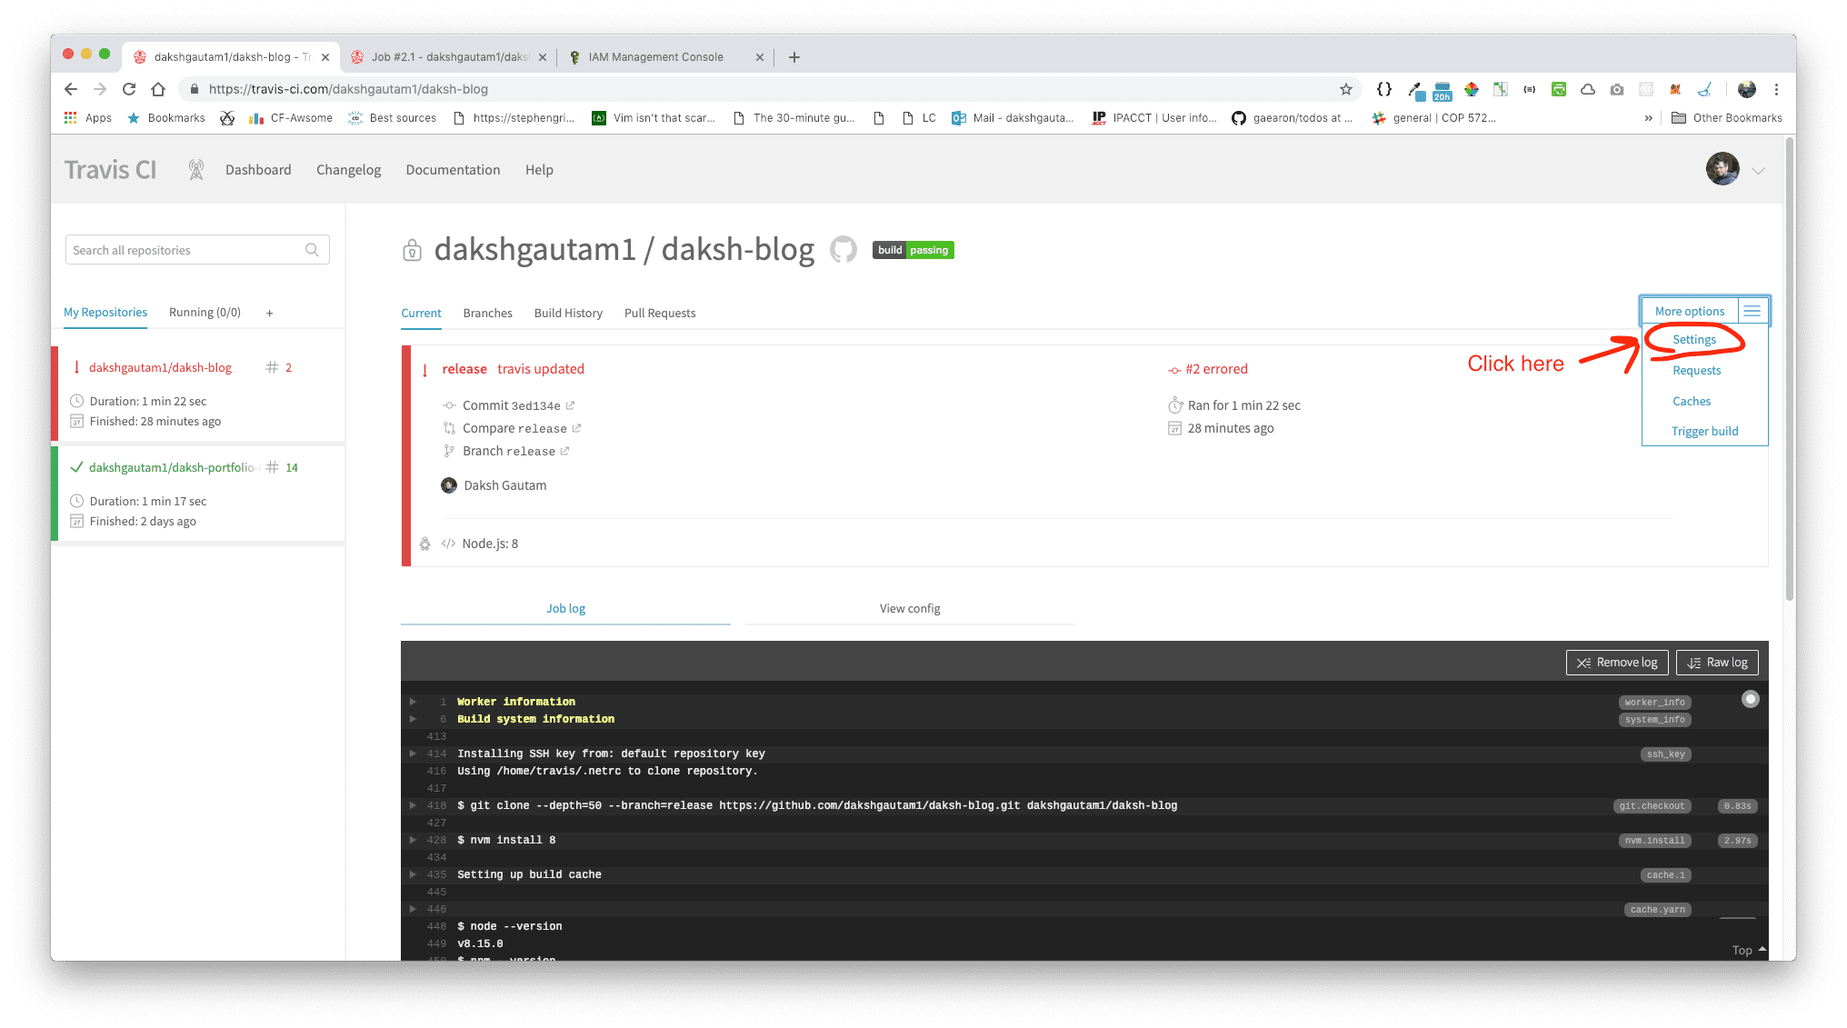1847x1028 pixels.
Task: Open the GitHub repository icon
Action: [843, 250]
